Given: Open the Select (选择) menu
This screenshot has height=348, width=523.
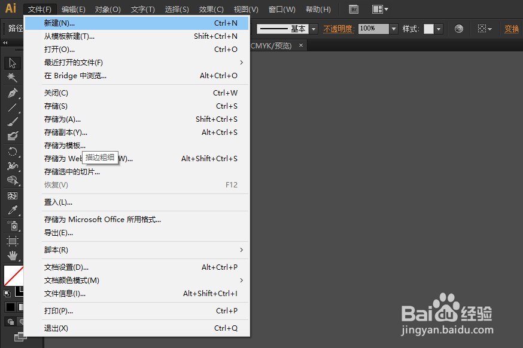Looking at the screenshot, I should (177, 10).
